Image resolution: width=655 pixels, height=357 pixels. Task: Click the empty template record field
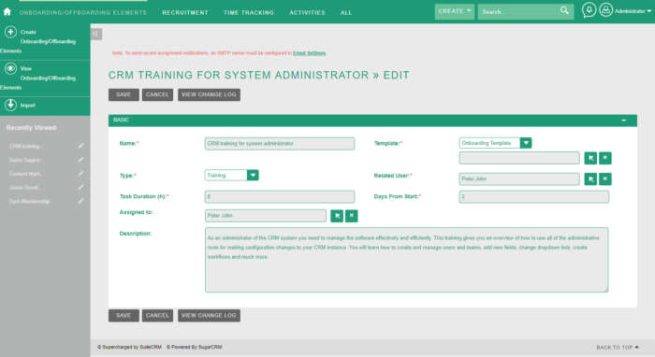pyautogui.click(x=519, y=158)
